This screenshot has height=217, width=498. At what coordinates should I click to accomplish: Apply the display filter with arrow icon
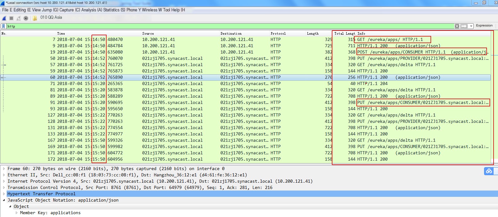tap(464, 26)
